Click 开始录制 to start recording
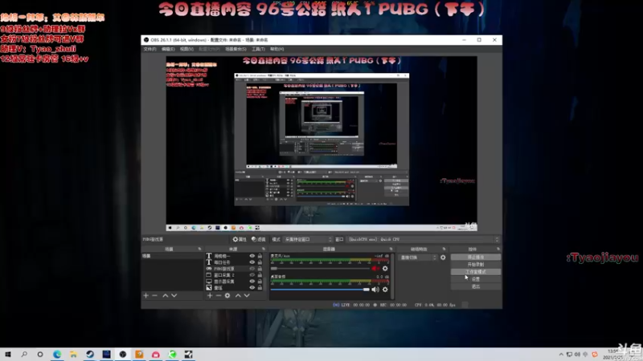The width and height of the screenshot is (643, 361). pos(476,265)
